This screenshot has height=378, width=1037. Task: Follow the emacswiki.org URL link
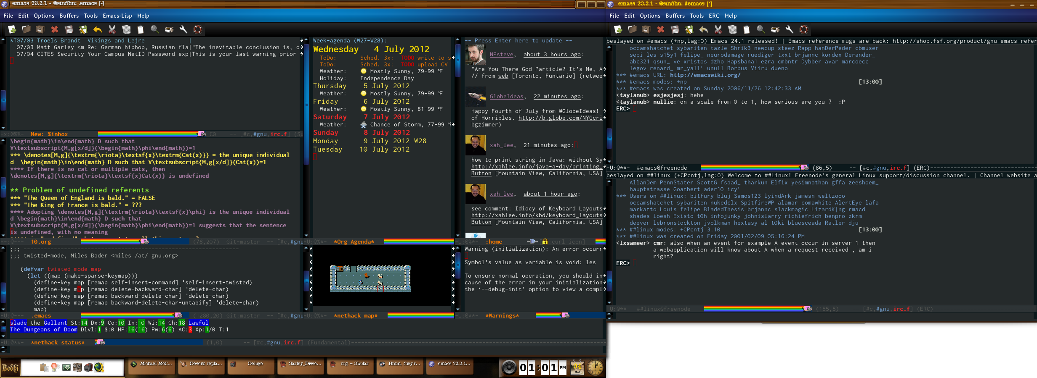[705, 75]
